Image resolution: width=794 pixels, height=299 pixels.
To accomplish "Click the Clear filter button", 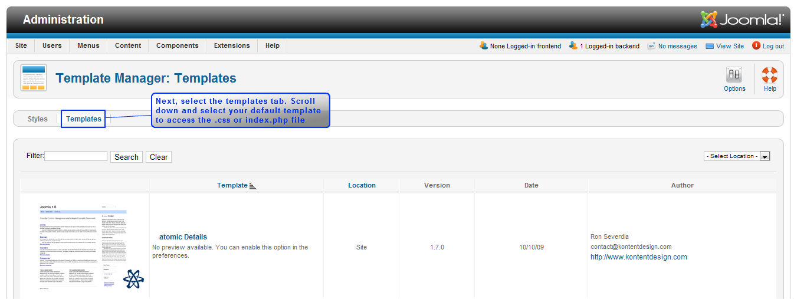I will pyautogui.click(x=159, y=157).
